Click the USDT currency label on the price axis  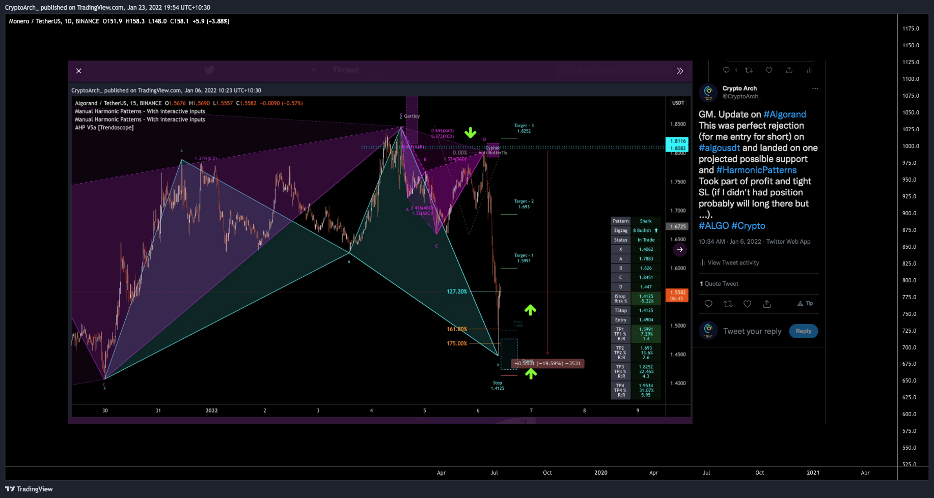678,103
